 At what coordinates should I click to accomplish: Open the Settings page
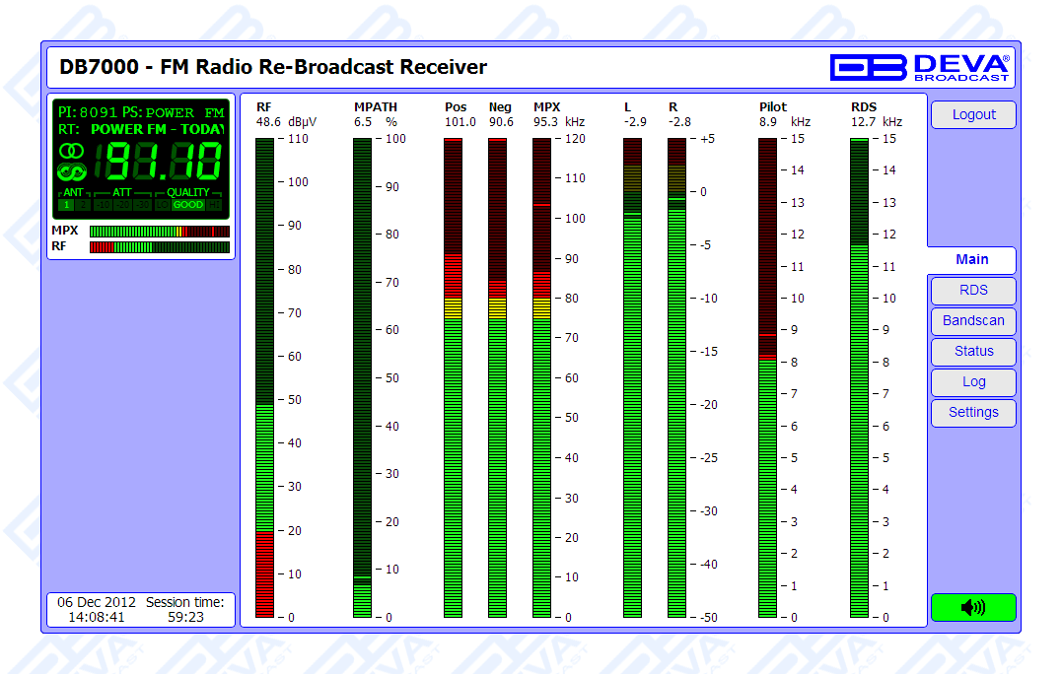click(x=972, y=413)
